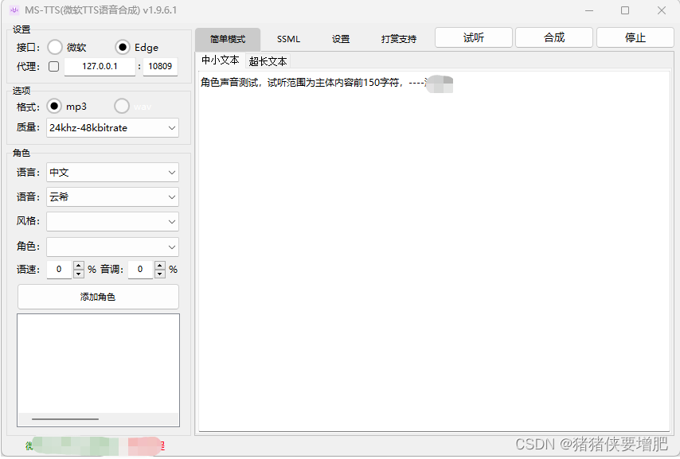680x459 pixels.
Task: Open the 角色 role dropdown
Action: [113, 247]
